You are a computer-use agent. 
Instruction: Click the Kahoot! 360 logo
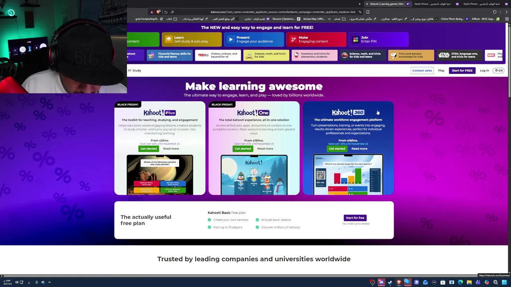click(x=348, y=112)
